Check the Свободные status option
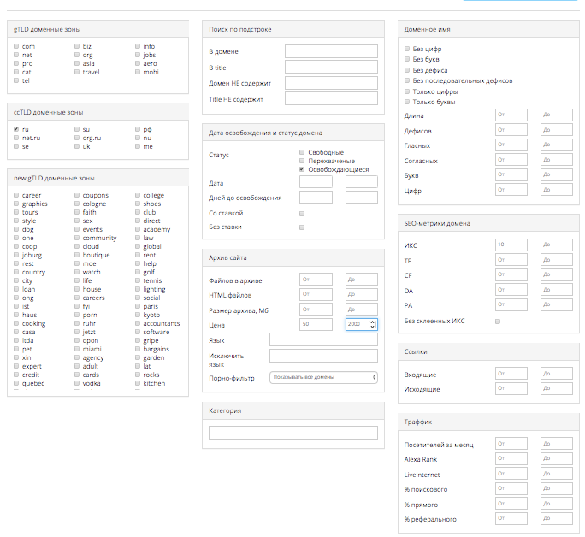The image size is (585, 537). tap(302, 152)
